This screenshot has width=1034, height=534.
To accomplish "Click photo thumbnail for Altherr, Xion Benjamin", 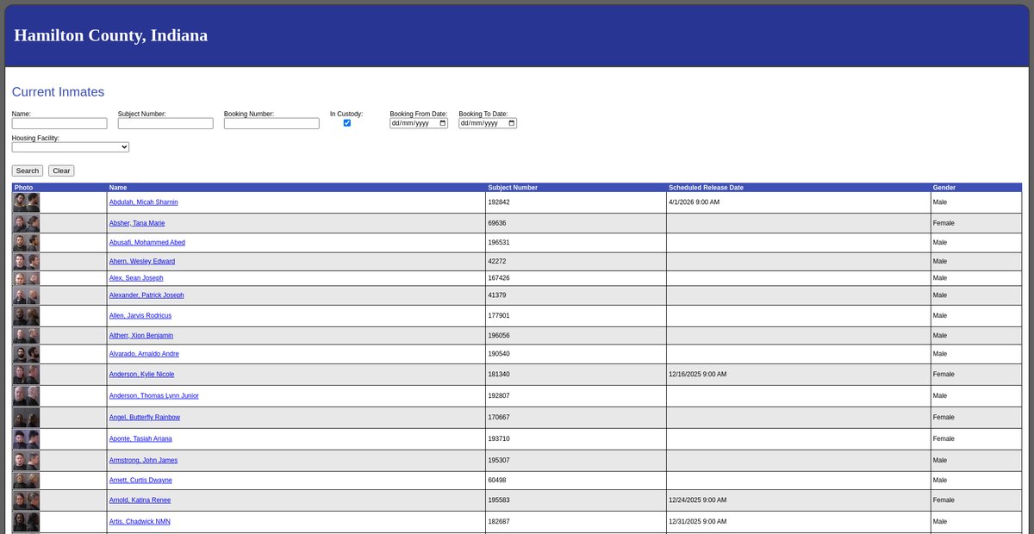I will (26, 336).
